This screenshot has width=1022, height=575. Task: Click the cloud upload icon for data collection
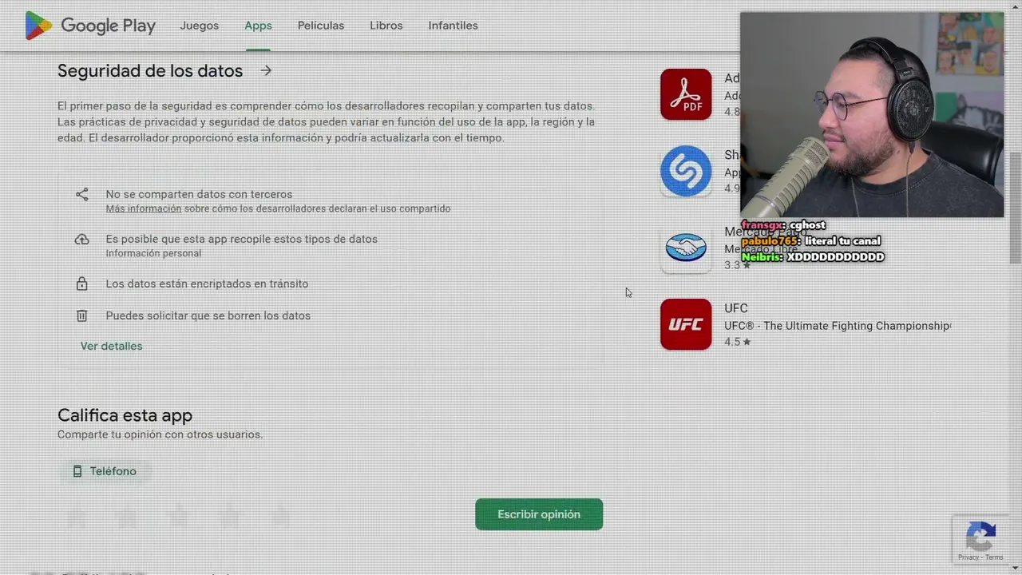(81, 240)
